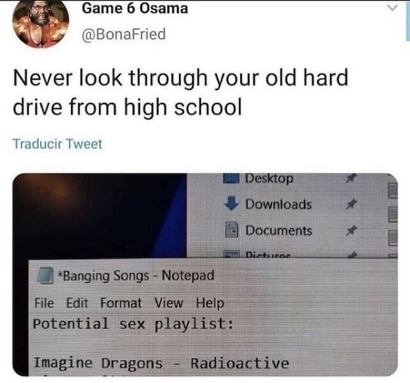Click the Imagine Dragons - Radioactive text line
Image resolution: width=410 pixels, height=383 pixels.
point(161,363)
